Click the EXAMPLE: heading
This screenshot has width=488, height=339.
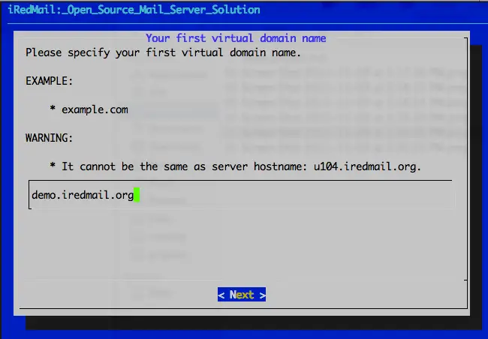click(50, 81)
